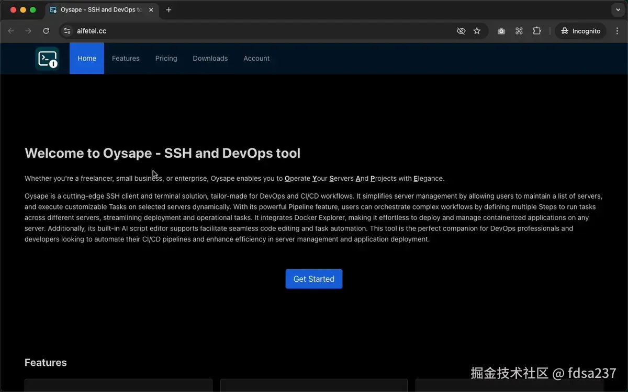Open site information icon in address bar
Screen dimensions: 628x392
click(67, 31)
